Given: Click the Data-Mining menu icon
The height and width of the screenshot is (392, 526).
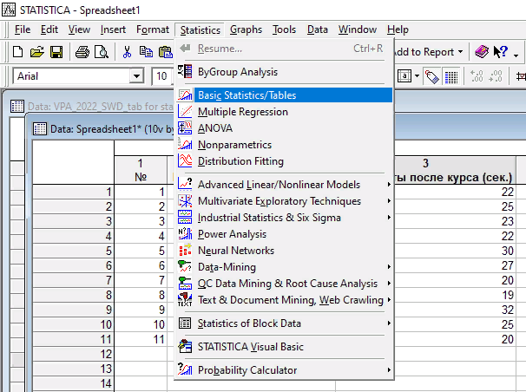Looking at the screenshot, I should coord(185,267).
